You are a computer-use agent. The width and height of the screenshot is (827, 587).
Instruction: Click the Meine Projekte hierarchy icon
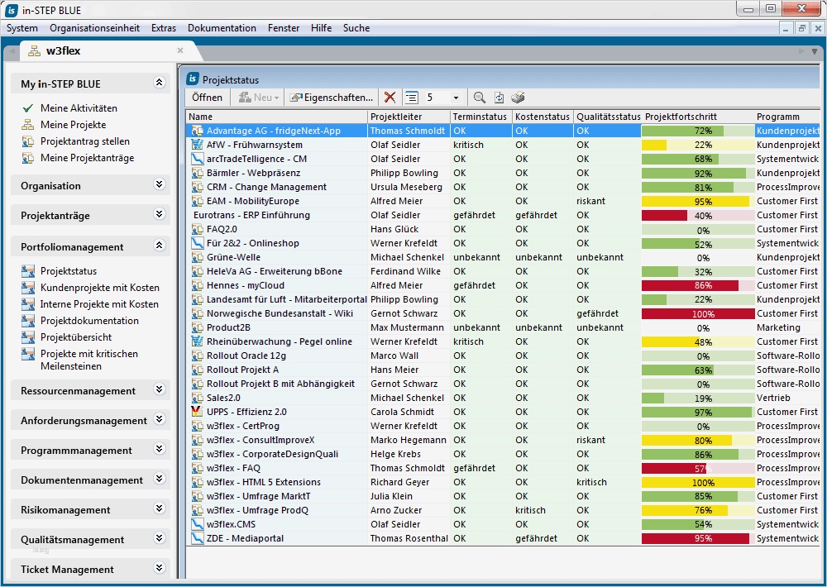(28, 125)
